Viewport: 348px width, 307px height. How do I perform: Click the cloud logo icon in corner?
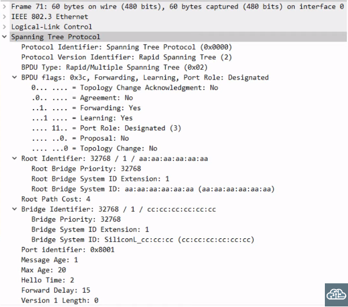(x=336, y=294)
